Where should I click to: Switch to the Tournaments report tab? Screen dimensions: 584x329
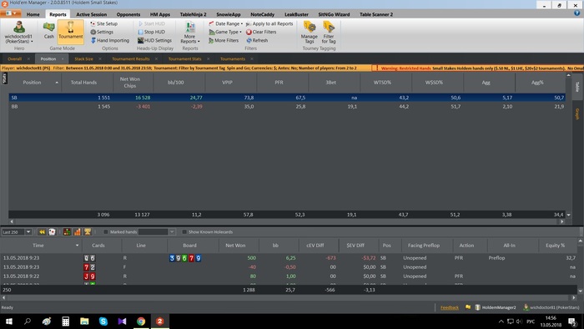(x=233, y=59)
